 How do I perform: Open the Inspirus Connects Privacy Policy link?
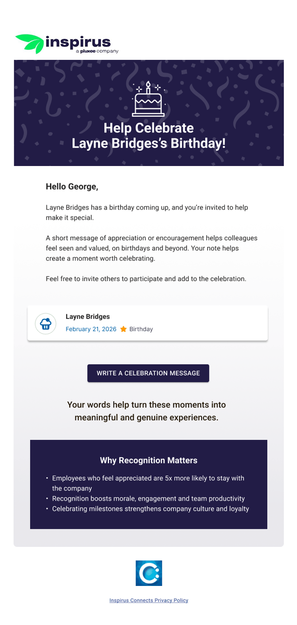149,600
